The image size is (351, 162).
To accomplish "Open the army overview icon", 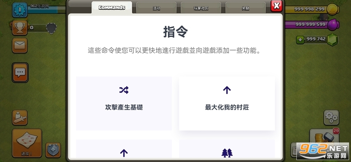I will (20, 117).
